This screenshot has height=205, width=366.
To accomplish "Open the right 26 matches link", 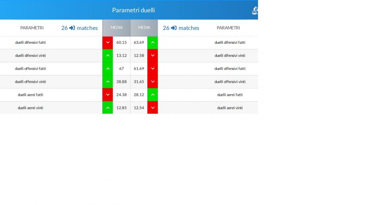I will point(181,28).
